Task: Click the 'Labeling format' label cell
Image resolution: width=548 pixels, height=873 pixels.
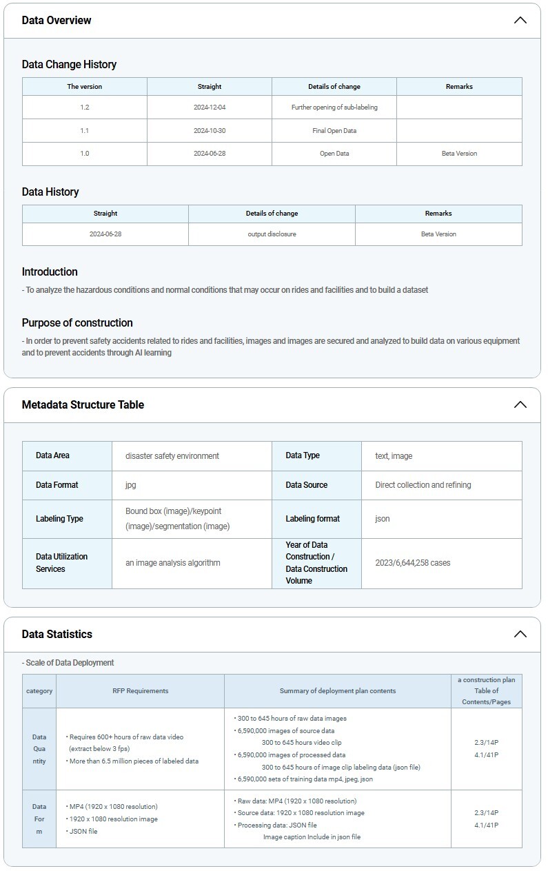Action: [x=312, y=519]
